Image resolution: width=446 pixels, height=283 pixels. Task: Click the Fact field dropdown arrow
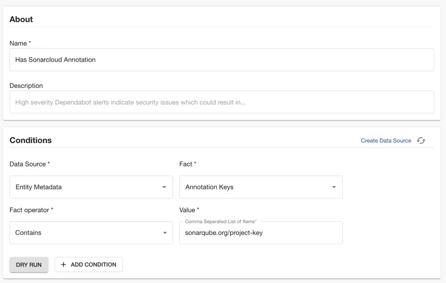(334, 187)
